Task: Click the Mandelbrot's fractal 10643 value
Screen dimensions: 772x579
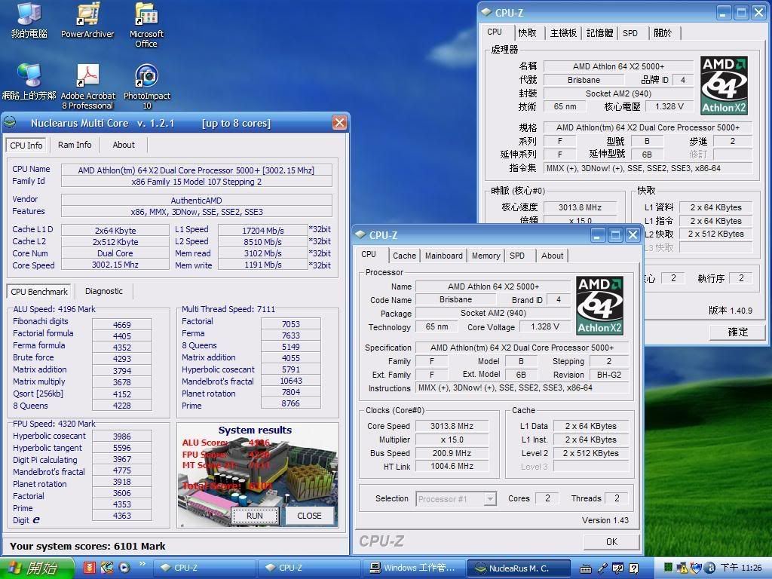Action: 290,381
